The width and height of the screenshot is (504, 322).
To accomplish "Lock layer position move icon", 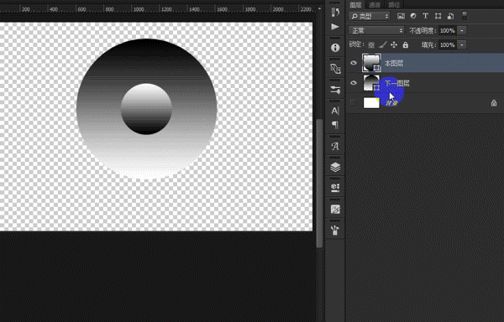I will click(x=394, y=45).
